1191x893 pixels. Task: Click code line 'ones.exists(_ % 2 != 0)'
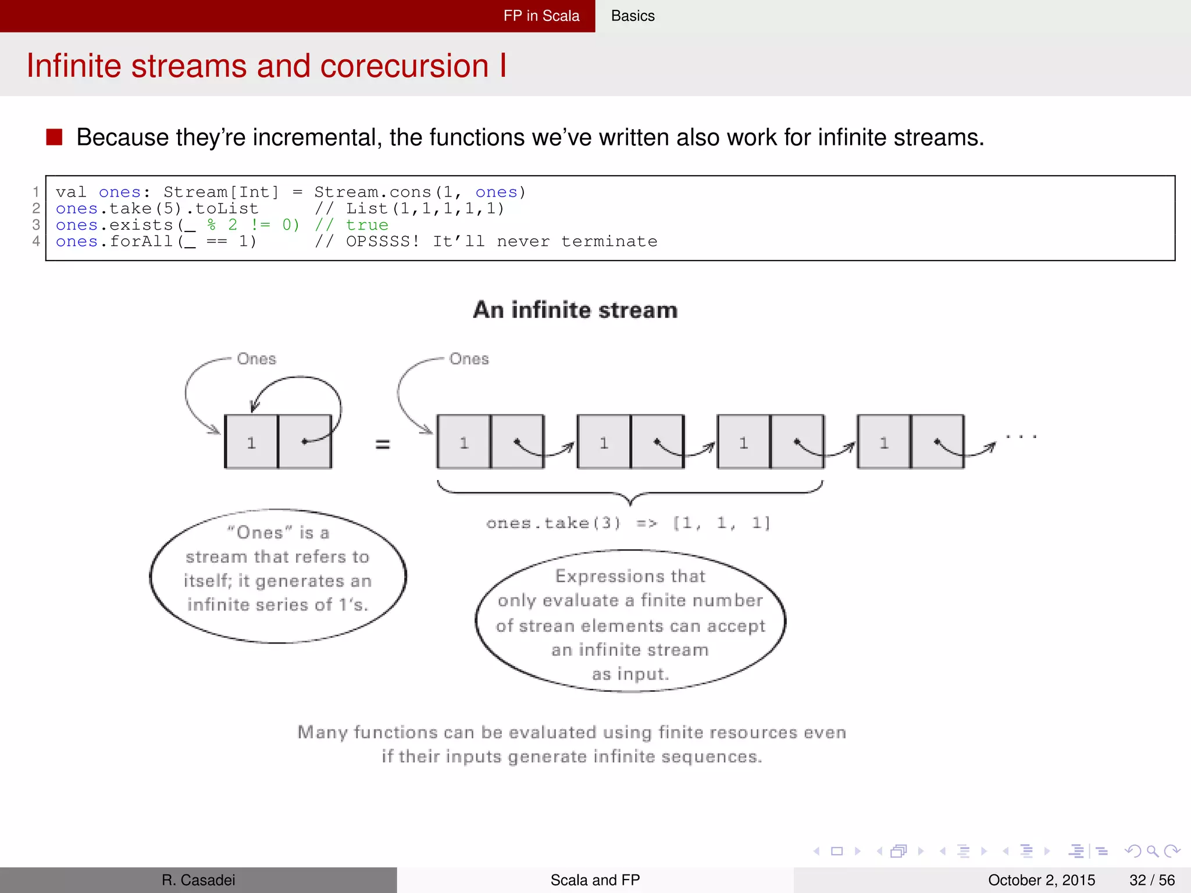[x=177, y=224]
